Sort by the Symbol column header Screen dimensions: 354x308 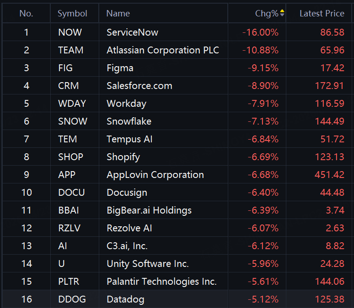[x=72, y=14]
